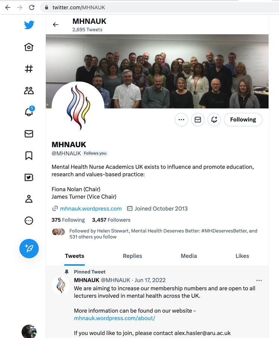This screenshot has width=279, height=338.
Task: Open mhnauk.wordpress.com profile link
Action: (91, 208)
